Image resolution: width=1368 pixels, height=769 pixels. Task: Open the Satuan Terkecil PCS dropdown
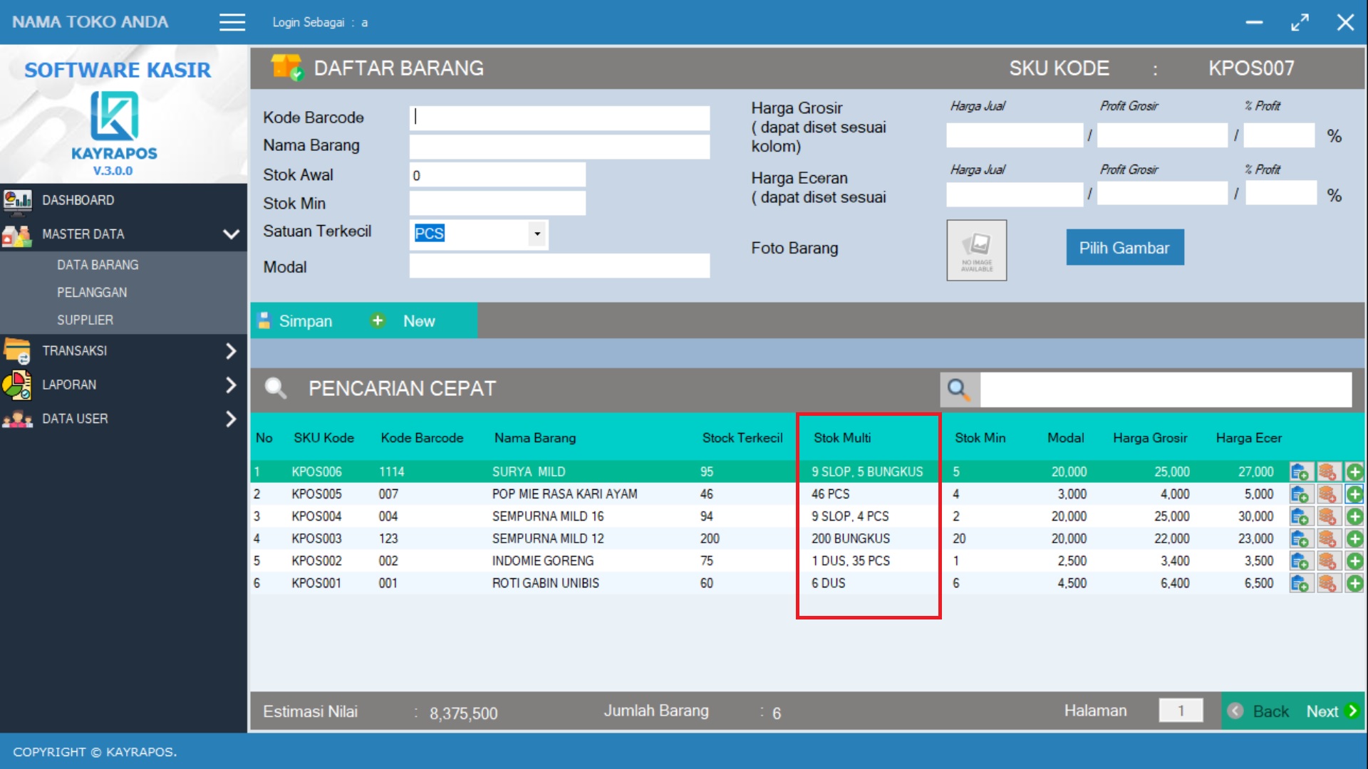537,234
